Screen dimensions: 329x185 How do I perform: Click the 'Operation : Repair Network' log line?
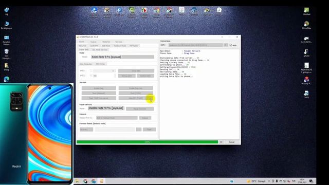[180, 51]
